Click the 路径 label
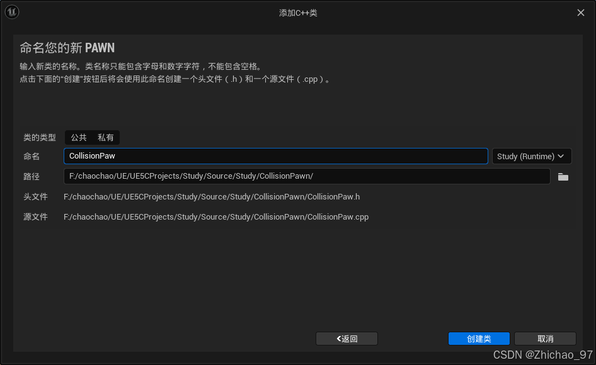 [x=31, y=177]
